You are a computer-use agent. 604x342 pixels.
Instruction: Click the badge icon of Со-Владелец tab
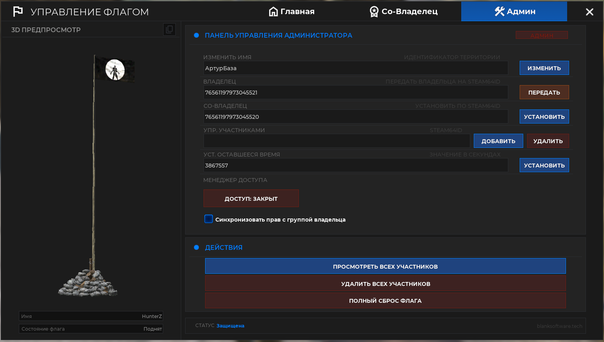[374, 12]
